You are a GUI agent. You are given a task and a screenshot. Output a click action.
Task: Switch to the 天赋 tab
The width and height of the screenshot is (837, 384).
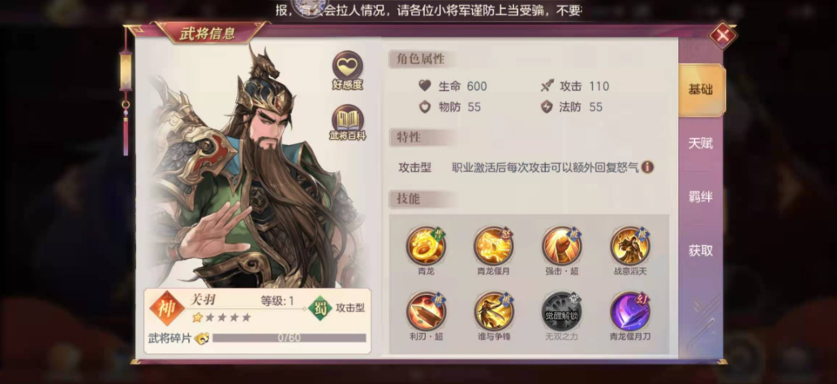[701, 144]
